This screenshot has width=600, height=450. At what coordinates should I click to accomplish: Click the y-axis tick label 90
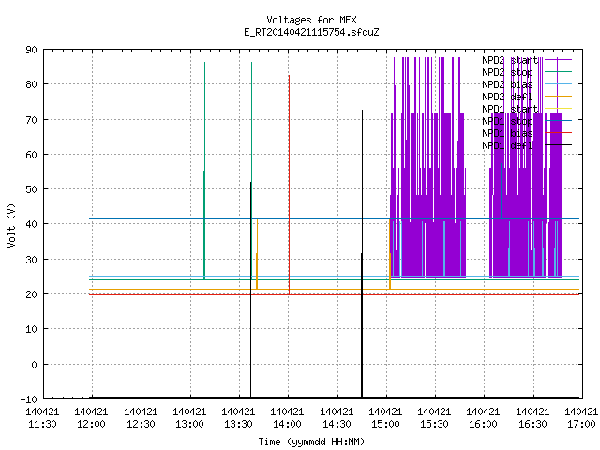click(31, 50)
